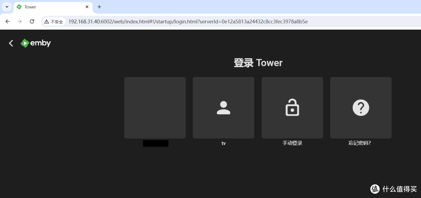Open the 忘记密码? question mark card

[x=361, y=108]
